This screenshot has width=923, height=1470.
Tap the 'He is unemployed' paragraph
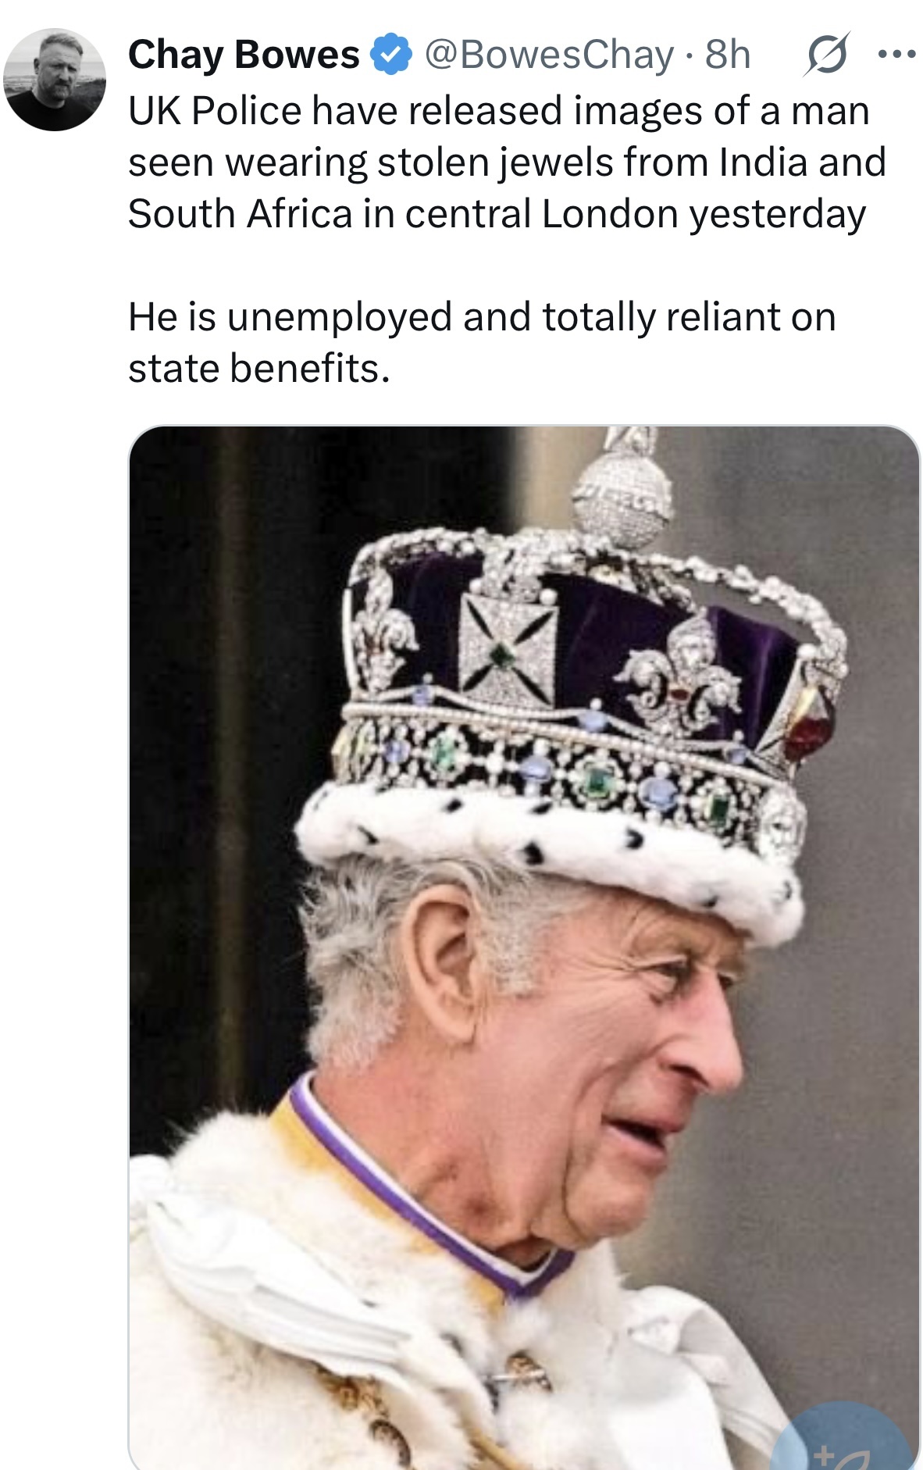click(x=482, y=342)
